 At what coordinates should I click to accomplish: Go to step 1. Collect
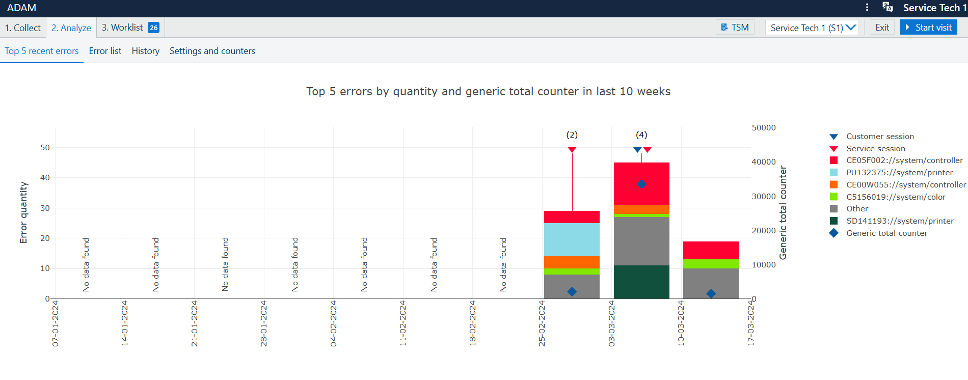(23, 28)
